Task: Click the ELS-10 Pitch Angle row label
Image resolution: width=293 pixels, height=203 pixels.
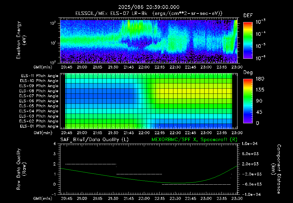Action: tap(39, 81)
